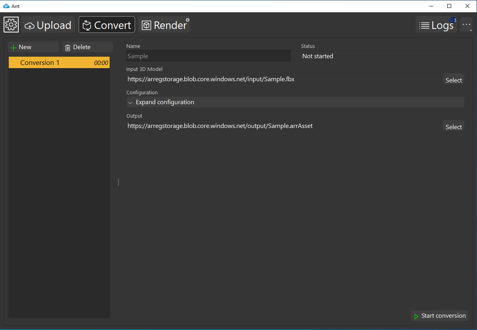Click the Output Sample.arrAsset URL field
This screenshot has width=477, height=330.
click(283, 126)
